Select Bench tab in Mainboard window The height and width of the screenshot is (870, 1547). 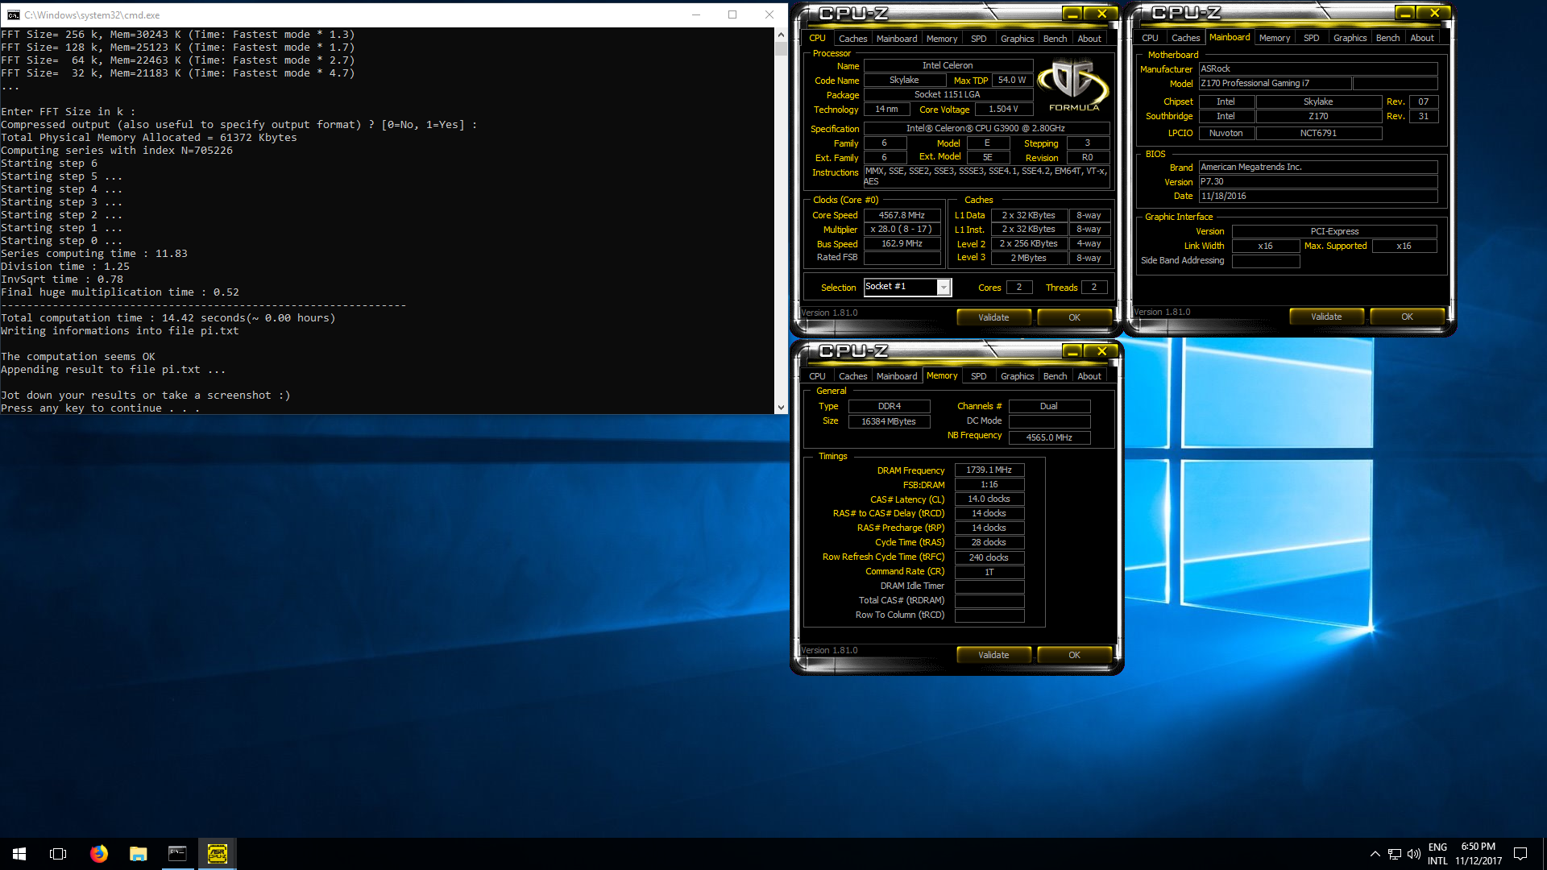[1387, 38]
